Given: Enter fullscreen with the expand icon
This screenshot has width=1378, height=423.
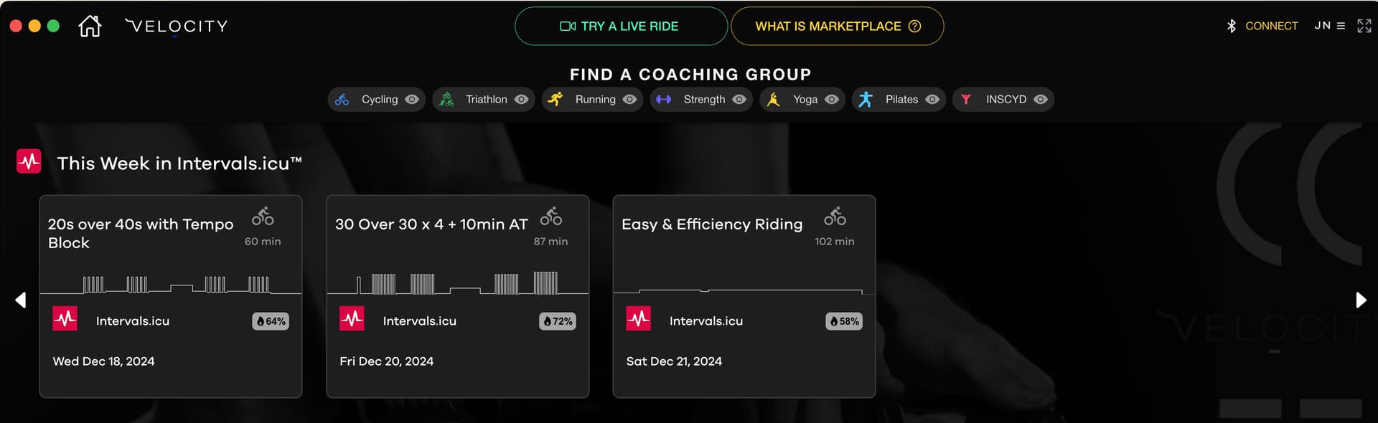Looking at the screenshot, I should pos(1364,26).
